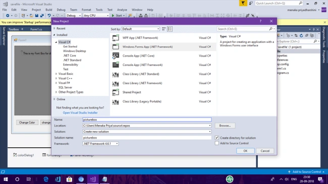Open Microsoft Store from the taskbar
The width and height of the screenshot is (328, 184).
[x=69, y=179]
